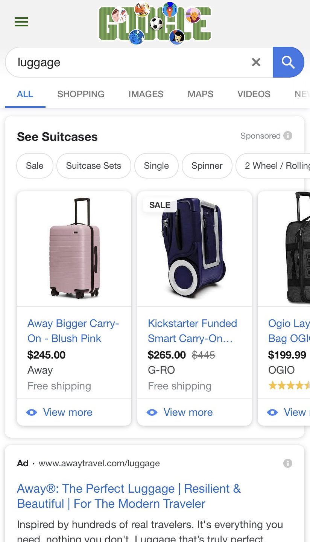
Task: Click the Google doodle logo
Action: pos(155,22)
